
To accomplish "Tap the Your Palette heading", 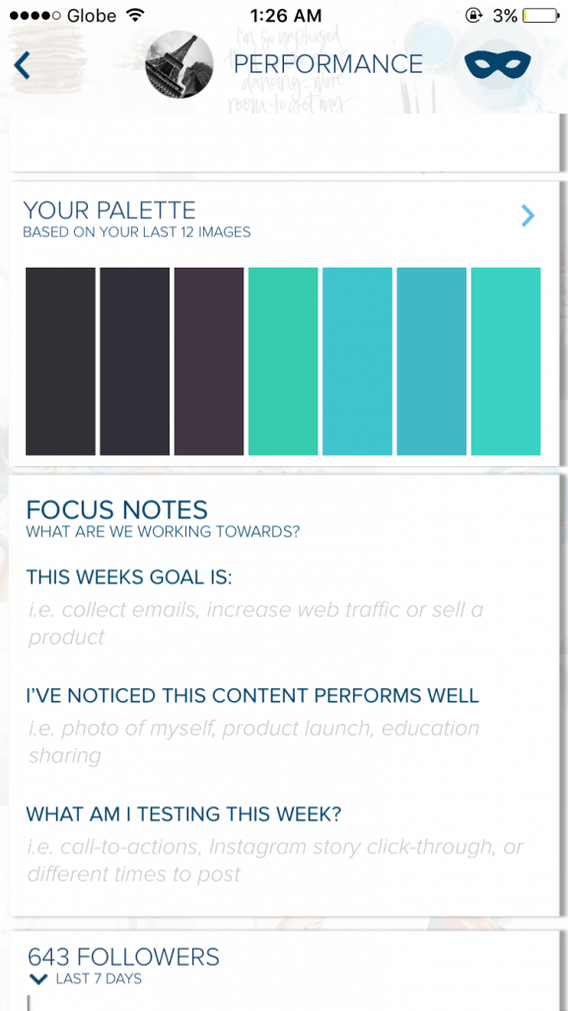I will coord(109,210).
